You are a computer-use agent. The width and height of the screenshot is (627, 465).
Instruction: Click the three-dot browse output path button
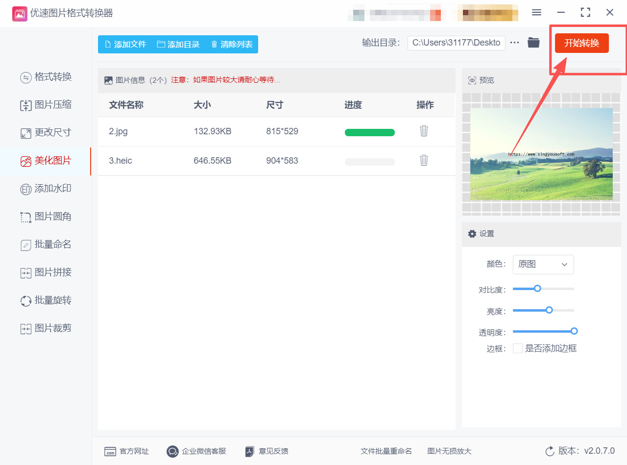pyautogui.click(x=514, y=43)
